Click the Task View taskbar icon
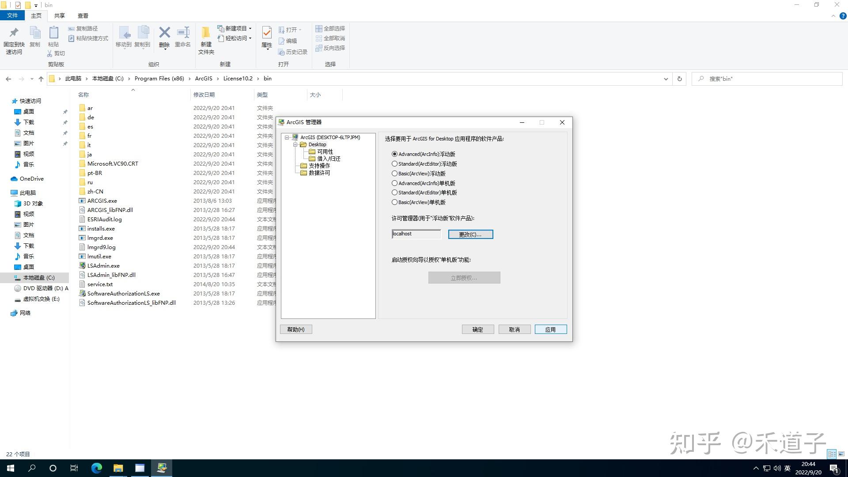 74,468
